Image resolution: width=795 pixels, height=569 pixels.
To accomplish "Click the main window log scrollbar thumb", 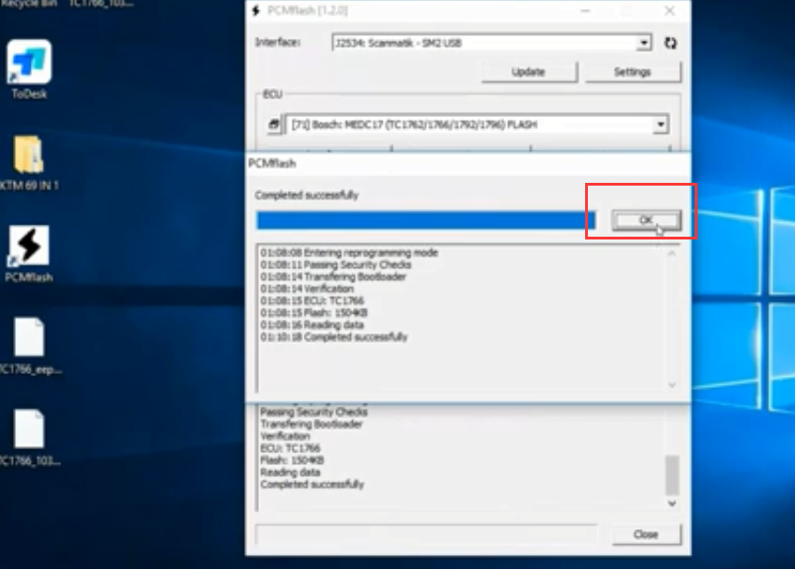I will coord(671,474).
